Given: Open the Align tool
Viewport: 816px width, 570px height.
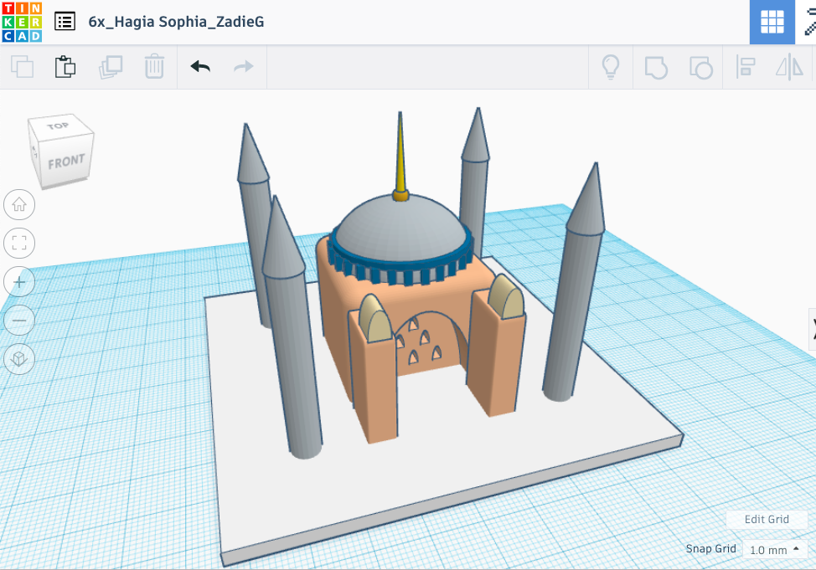Looking at the screenshot, I should click(x=745, y=67).
